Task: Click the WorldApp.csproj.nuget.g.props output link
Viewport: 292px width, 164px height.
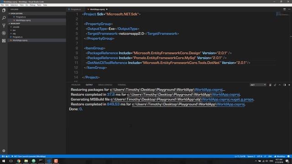Action: pos(228,99)
